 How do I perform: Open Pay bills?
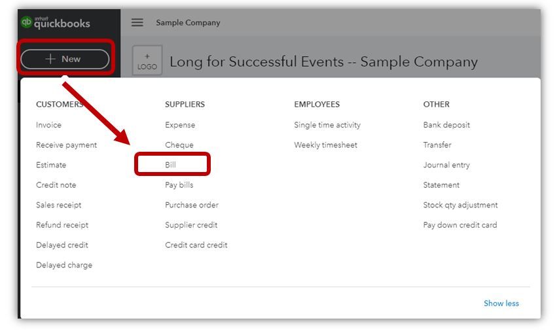click(179, 185)
